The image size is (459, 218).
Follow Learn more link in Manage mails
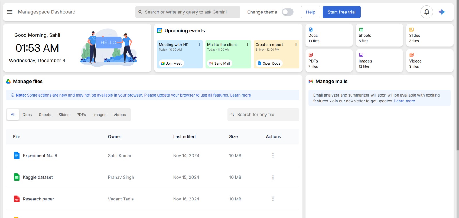tap(404, 101)
